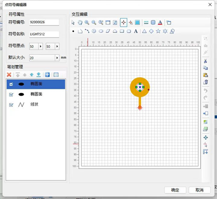Screen dimensions: 217x199
Task: Open the line style settings icon
Action: 146,22
